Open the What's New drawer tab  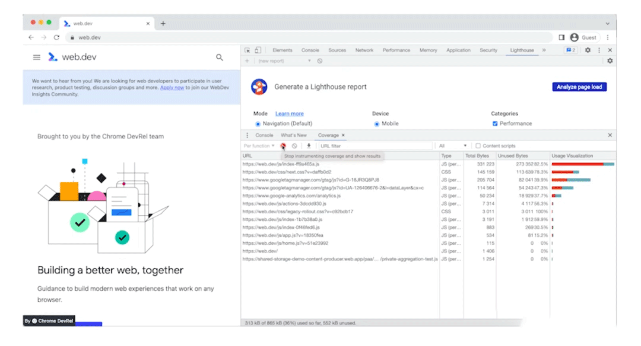tap(294, 135)
